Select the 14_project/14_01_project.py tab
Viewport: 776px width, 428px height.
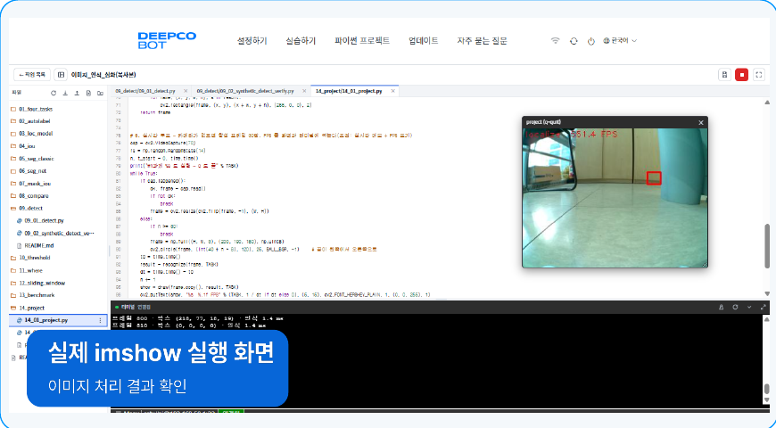(x=349, y=91)
